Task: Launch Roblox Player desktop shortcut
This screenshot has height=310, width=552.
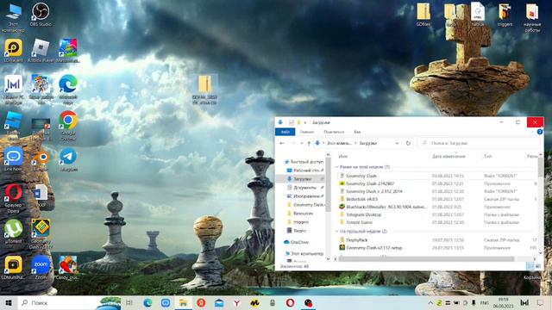Action: click(41, 51)
